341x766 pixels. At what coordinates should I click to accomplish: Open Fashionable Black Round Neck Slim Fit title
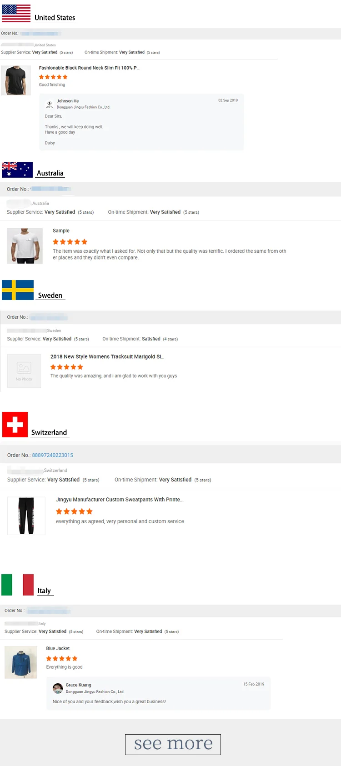click(x=89, y=68)
